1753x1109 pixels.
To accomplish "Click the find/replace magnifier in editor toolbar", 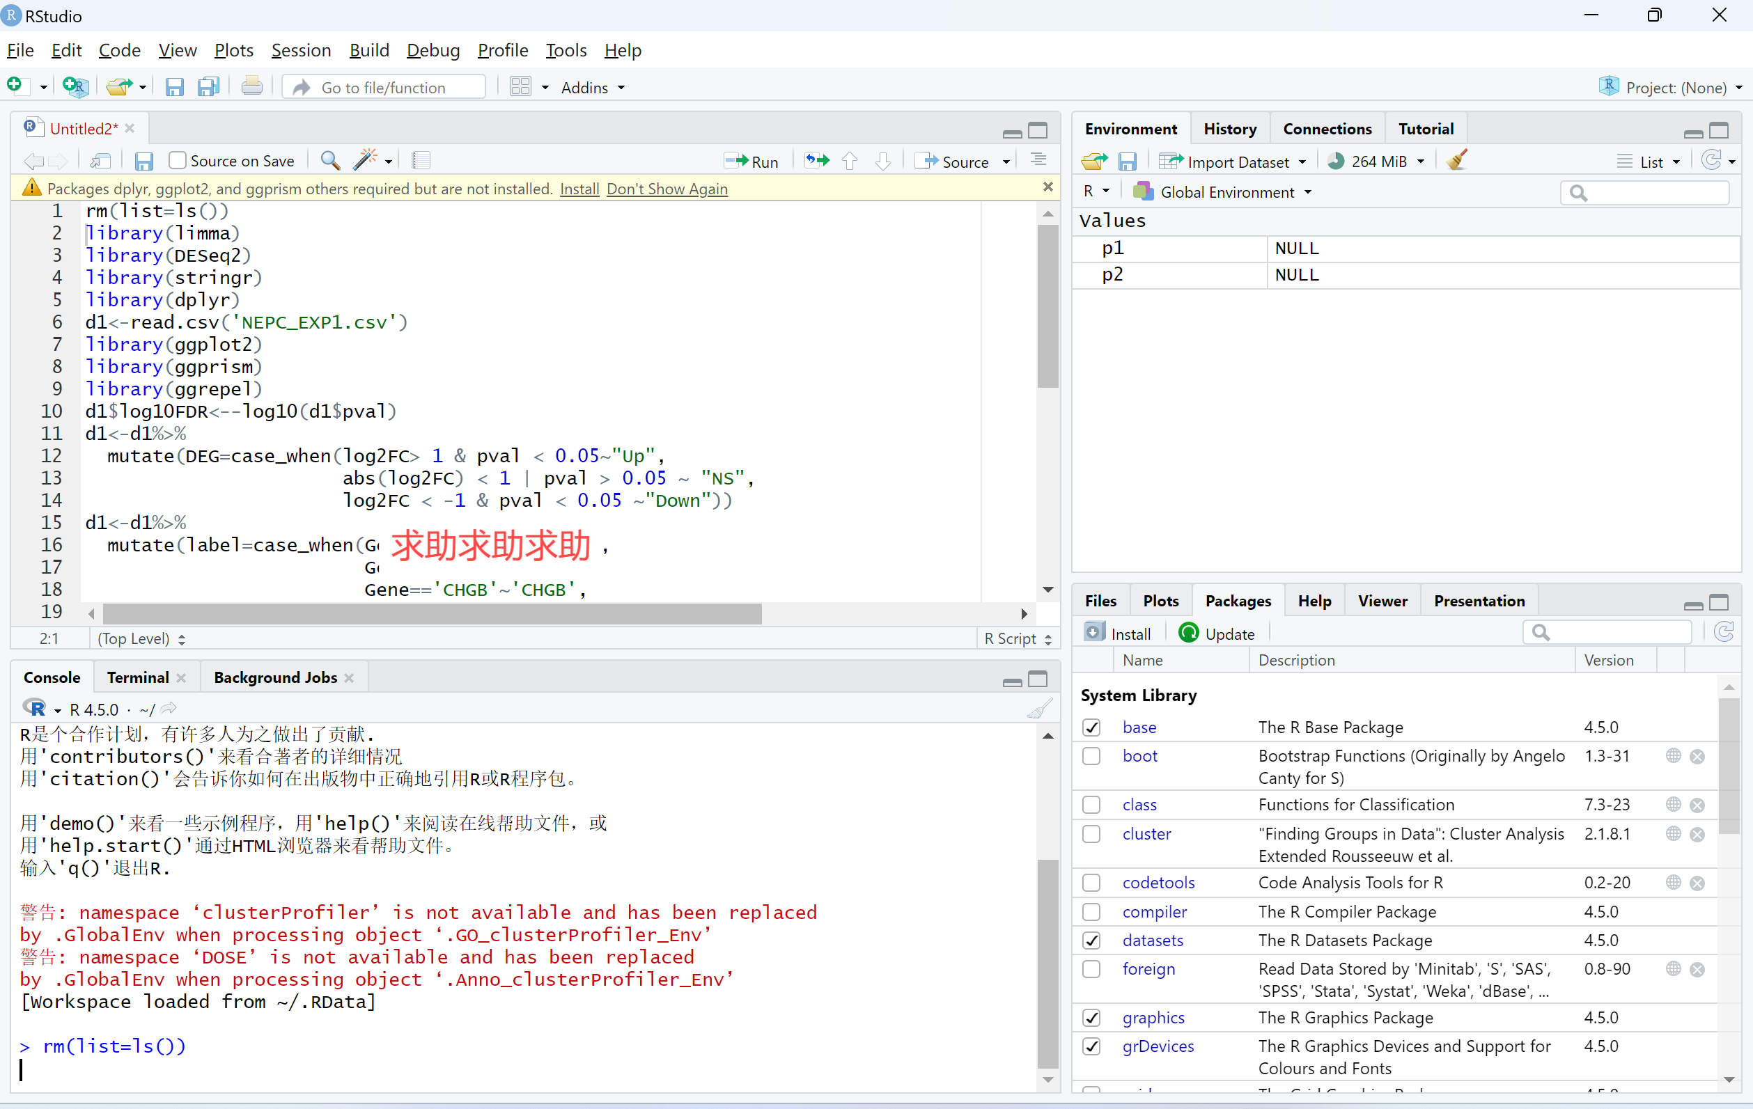I will (x=330, y=160).
